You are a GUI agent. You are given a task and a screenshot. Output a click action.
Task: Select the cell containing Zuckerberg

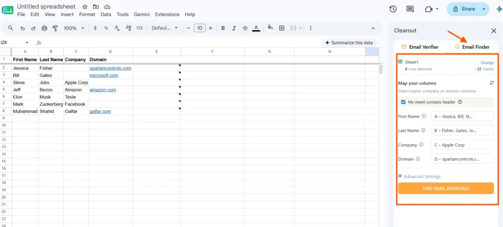tap(51, 104)
